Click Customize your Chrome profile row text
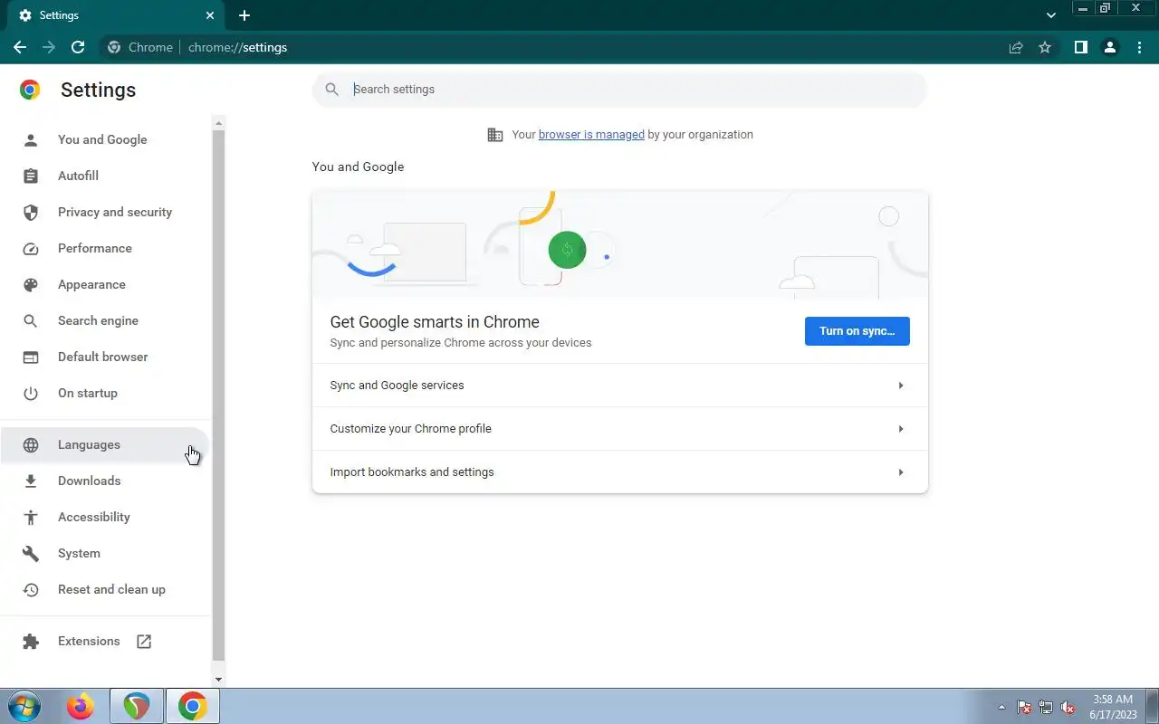The image size is (1159, 724). pos(410,429)
